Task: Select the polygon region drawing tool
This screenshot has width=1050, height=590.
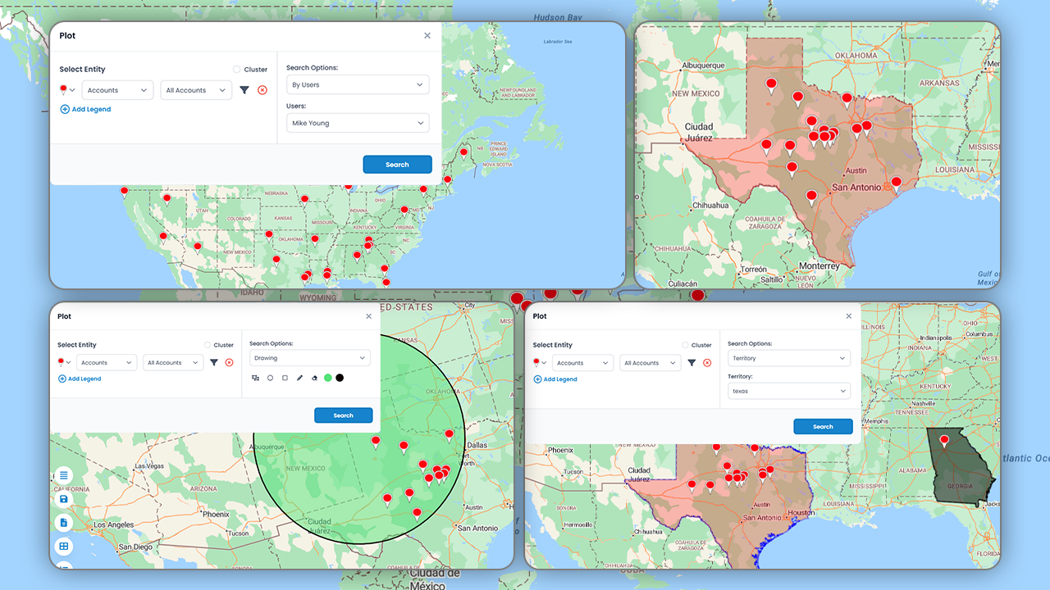Action: [256, 378]
